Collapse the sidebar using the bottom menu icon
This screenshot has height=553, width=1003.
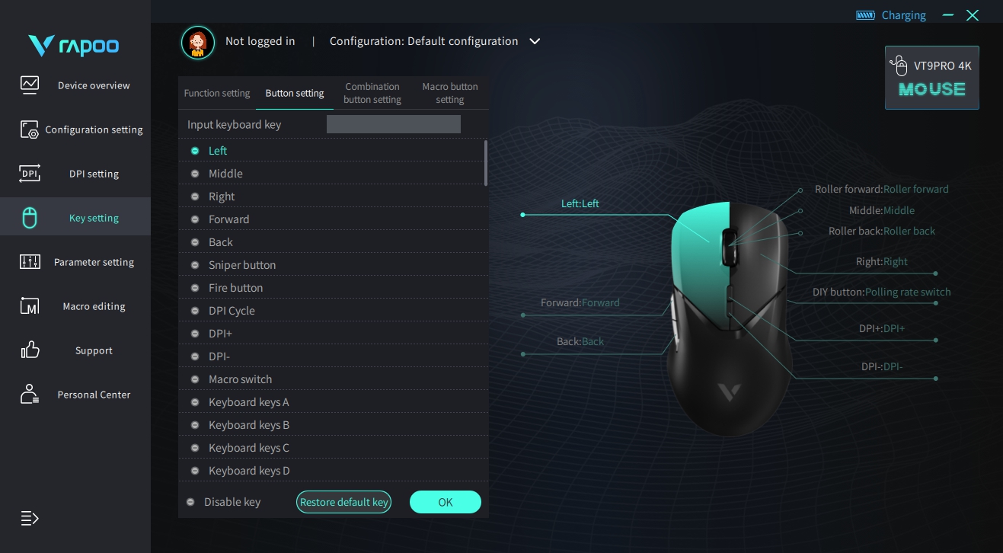30,519
